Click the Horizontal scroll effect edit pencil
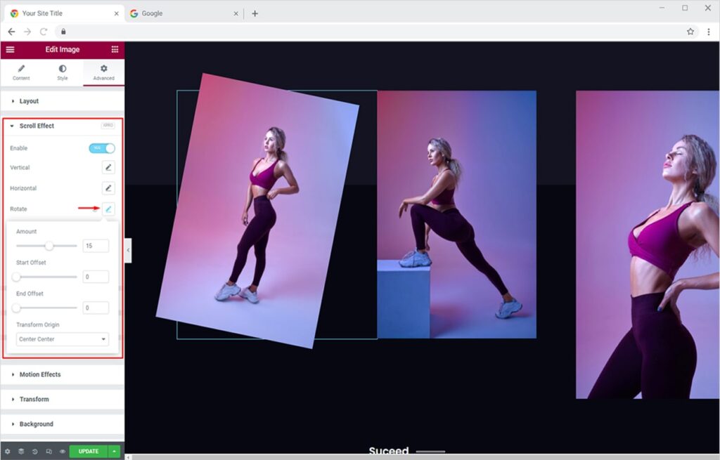720x460 pixels. pyautogui.click(x=108, y=188)
